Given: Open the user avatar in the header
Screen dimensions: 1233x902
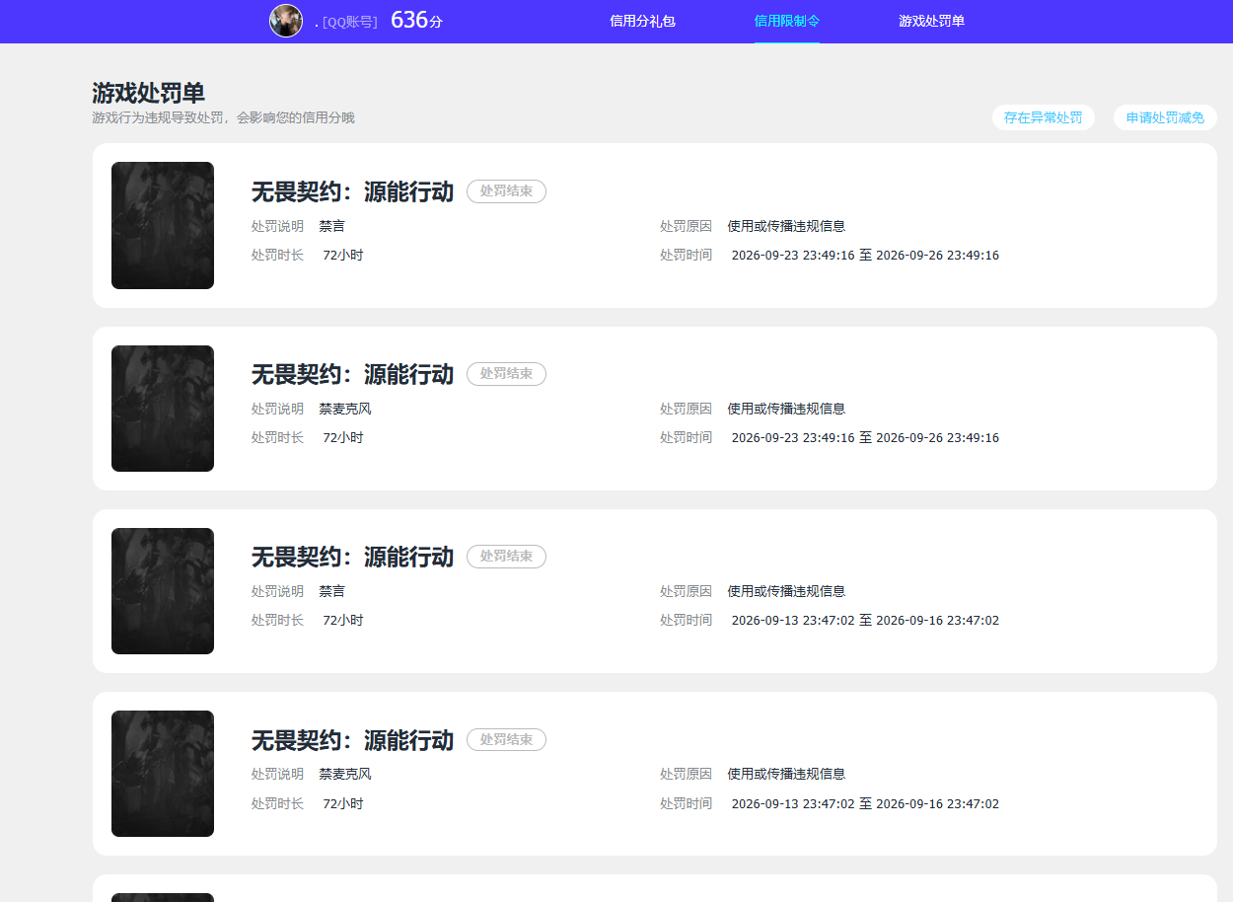Looking at the screenshot, I should point(286,21).
